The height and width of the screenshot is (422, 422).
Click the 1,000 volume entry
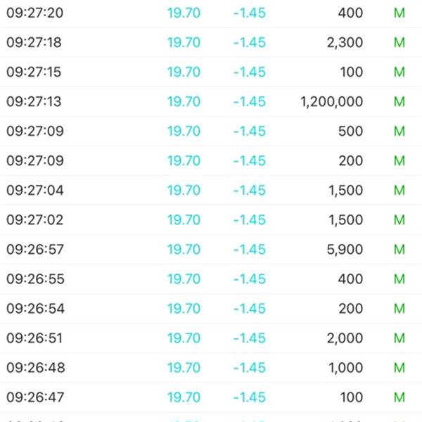coord(345,368)
